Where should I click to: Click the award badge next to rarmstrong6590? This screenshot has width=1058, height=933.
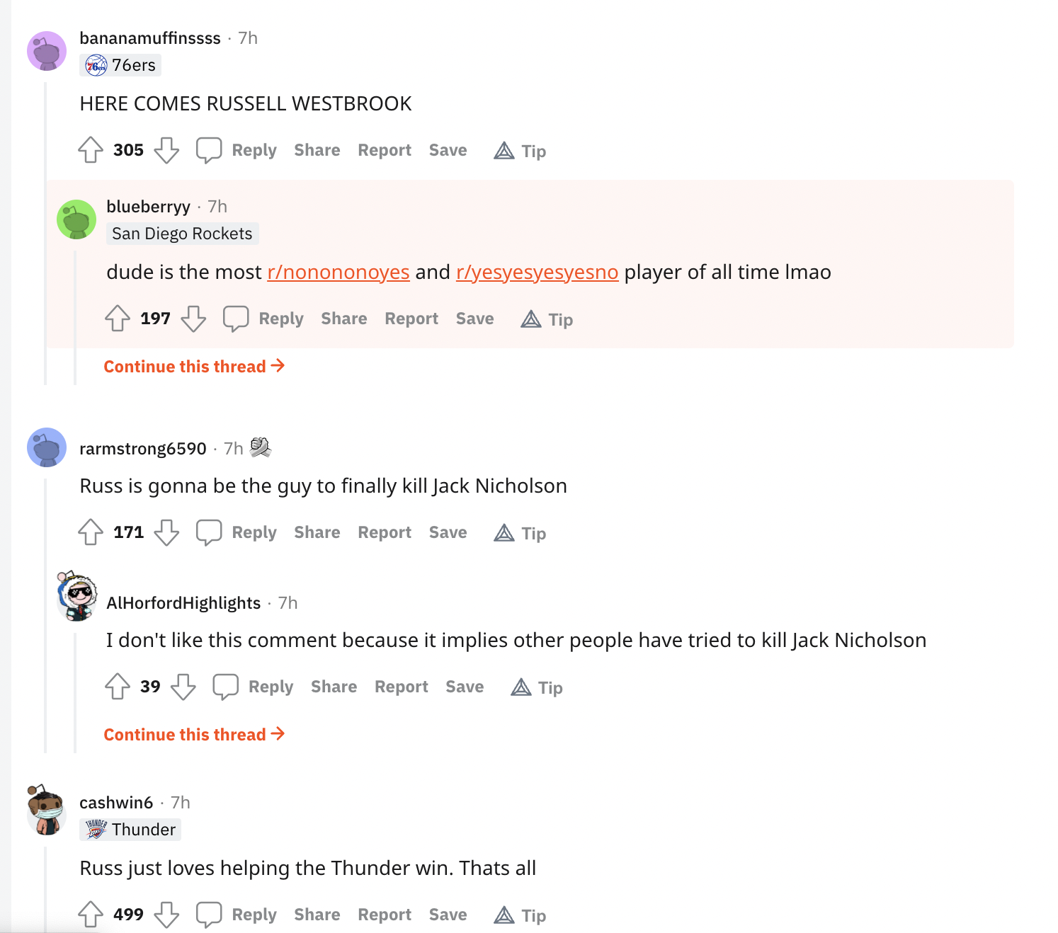[x=261, y=447]
